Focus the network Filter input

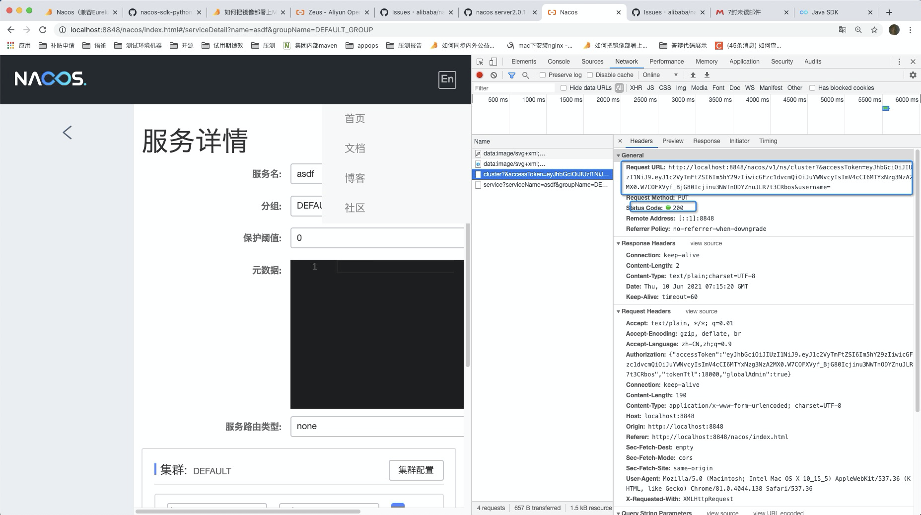point(513,88)
